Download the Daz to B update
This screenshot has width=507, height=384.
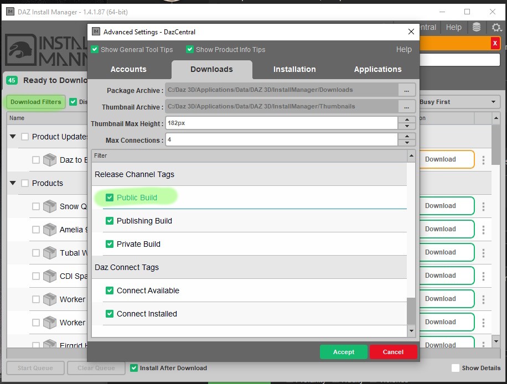click(447, 159)
